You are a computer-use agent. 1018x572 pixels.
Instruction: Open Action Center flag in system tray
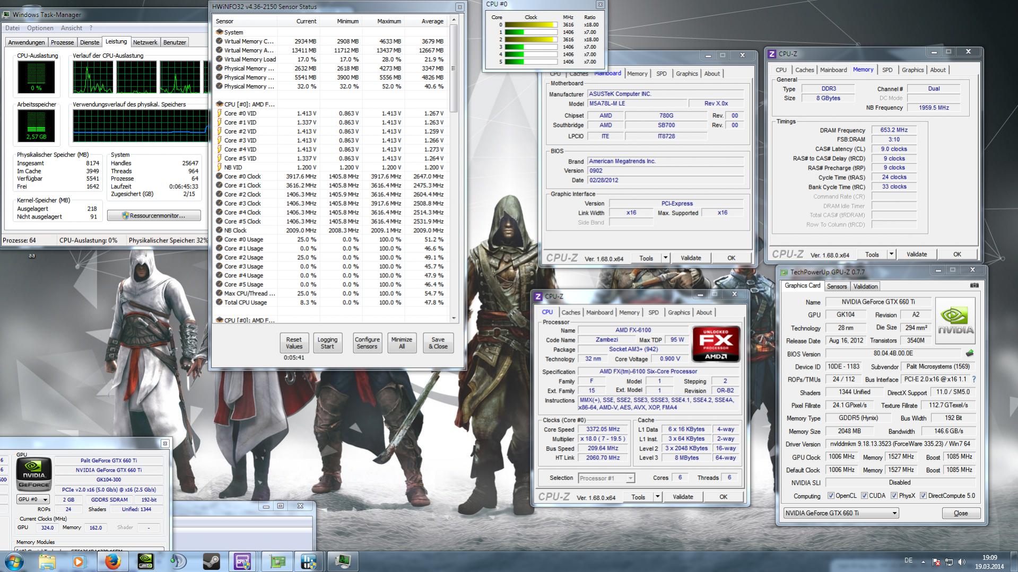936,562
